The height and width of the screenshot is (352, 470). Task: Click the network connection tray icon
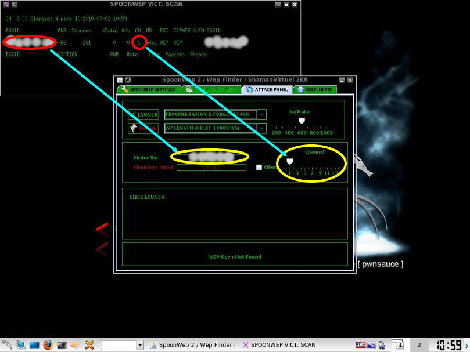[x=382, y=345]
